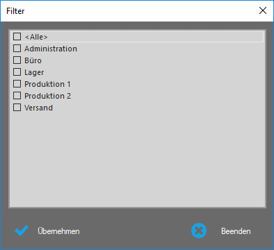Image resolution: width=274 pixels, height=250 pixels.
Task: Click the Übernehmen button label
Action: [58, 231]
